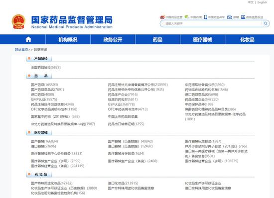The image size is (274, 198).
Task: Open the 政务信息报送 monitor icon
Action: point(243,17)
